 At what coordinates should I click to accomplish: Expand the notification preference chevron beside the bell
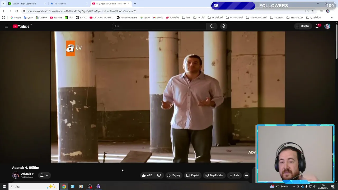[x=47, y=175]
